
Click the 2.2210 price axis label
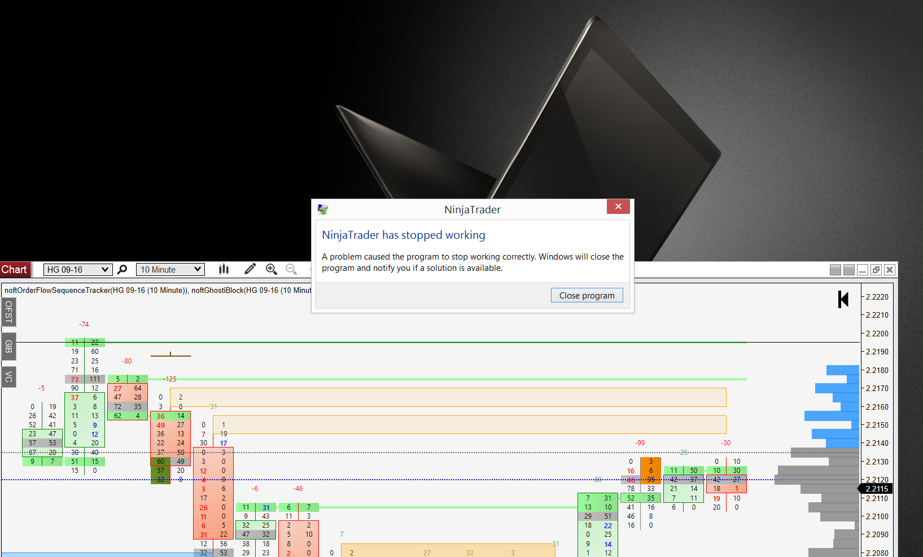pos(877,315)
